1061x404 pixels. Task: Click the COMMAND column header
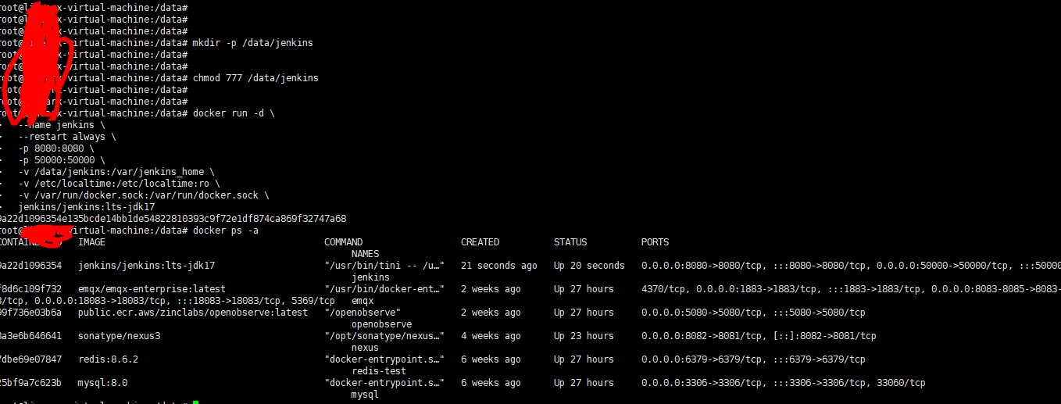pyautogui.click(x=343, y=242)
